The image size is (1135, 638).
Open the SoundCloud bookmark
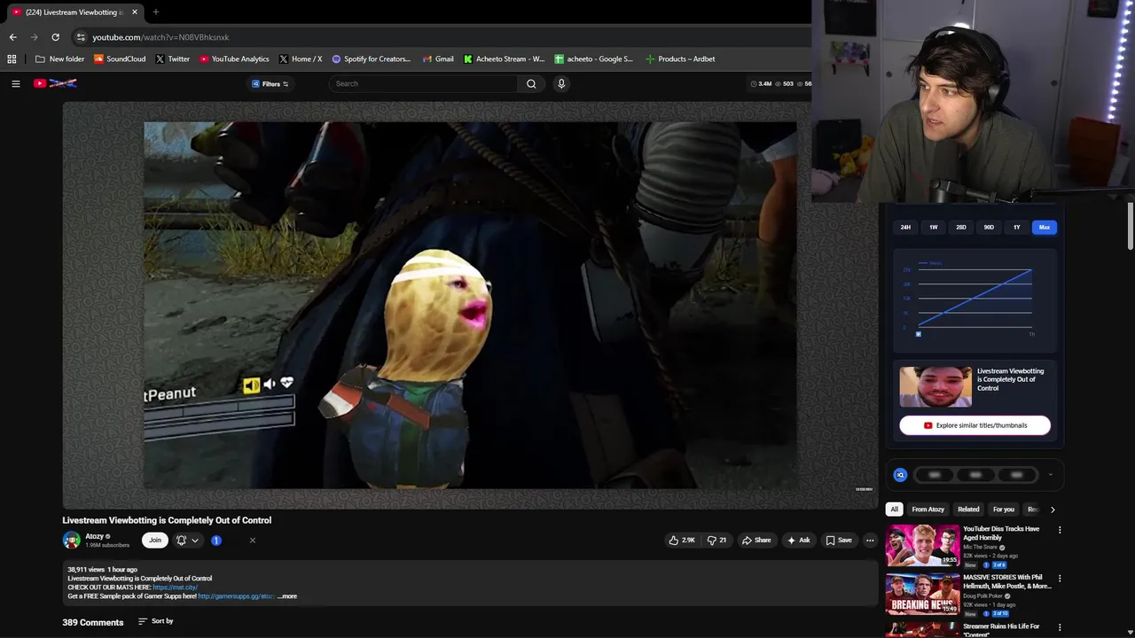coord(120,58)
